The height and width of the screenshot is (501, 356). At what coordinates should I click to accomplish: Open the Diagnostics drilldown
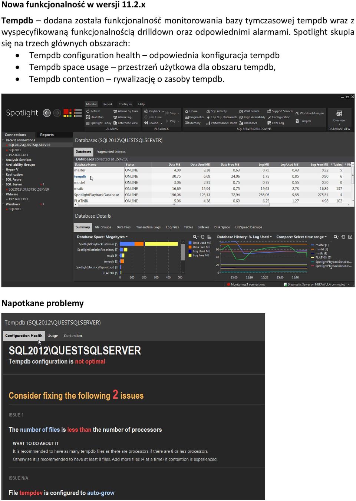click(x=194, y=117)
